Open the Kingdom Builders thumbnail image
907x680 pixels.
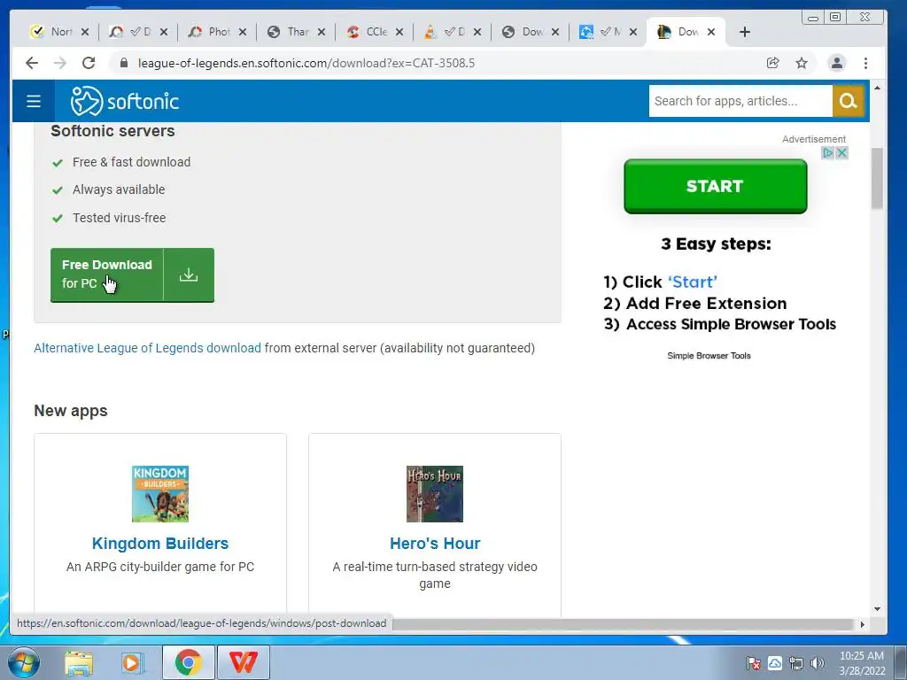(160, 494)
